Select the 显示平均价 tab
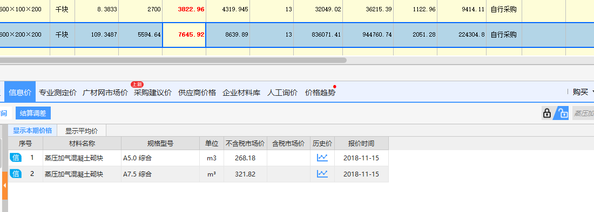Screen dimensions: 594x212 point(82,131)
